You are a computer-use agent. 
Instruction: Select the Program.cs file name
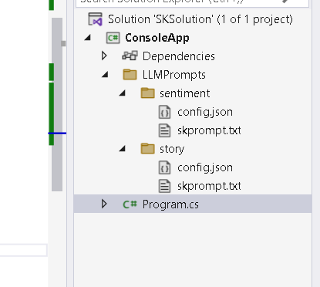[170, 204]
